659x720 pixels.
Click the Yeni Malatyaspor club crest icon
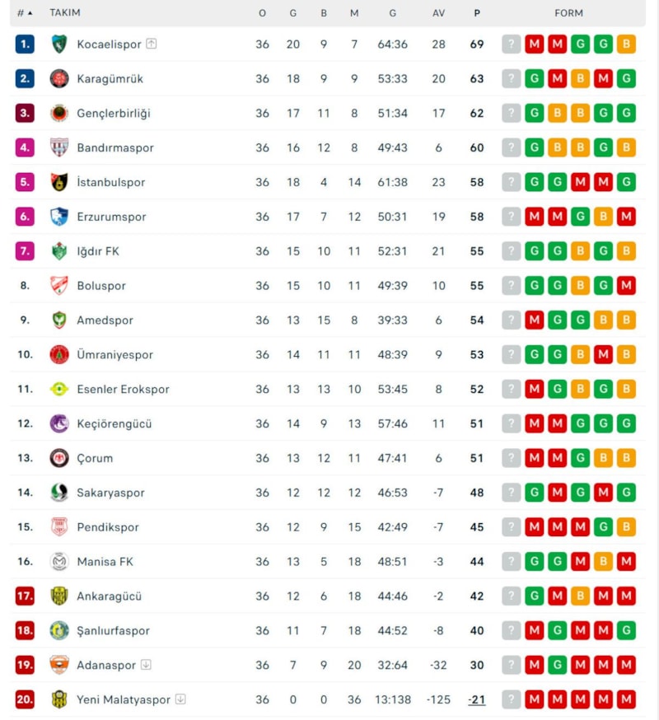[59, 700]
